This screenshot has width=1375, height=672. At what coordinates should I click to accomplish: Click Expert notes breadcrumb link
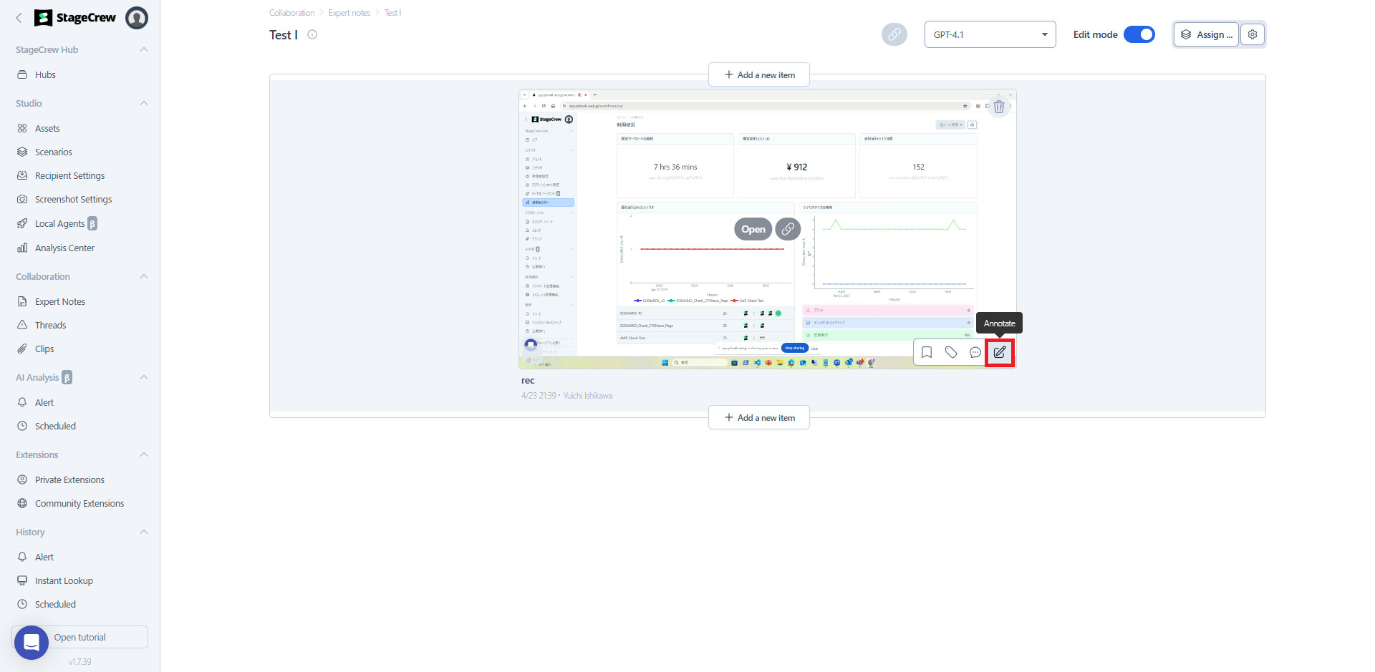(349, 13)
